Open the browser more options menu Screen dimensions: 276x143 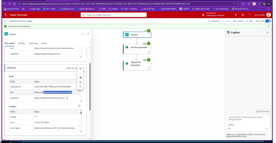coord(259,4)
